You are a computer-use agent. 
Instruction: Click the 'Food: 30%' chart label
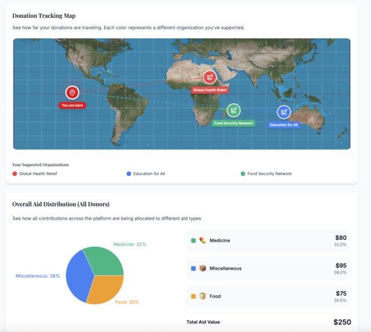(127, 302)
